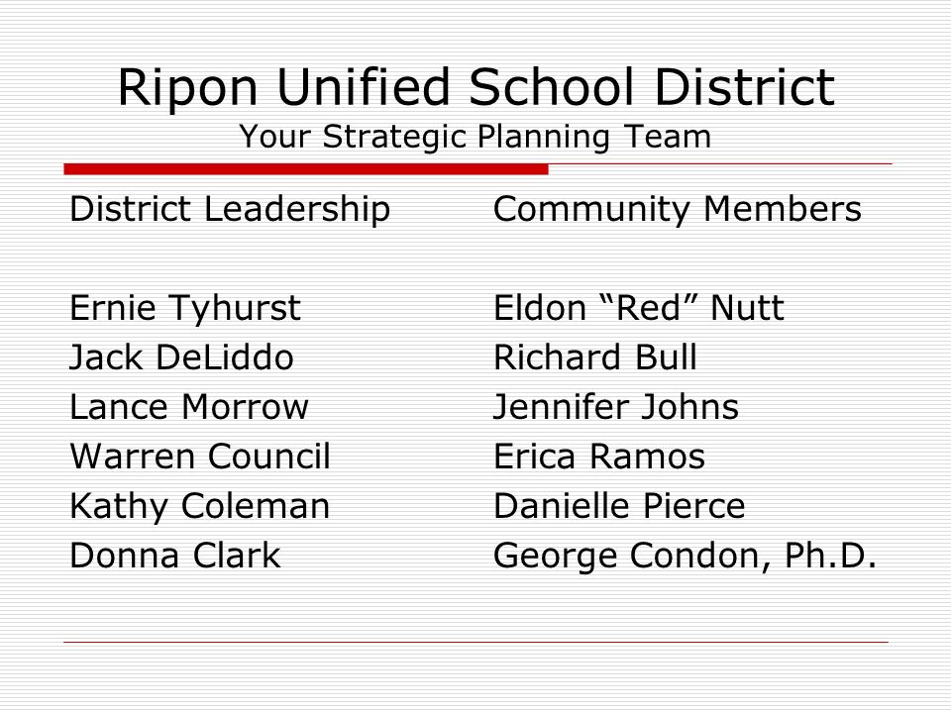The image size is (951, 713).
Task: Click the Community Members heading
Action: coord(677,210)
